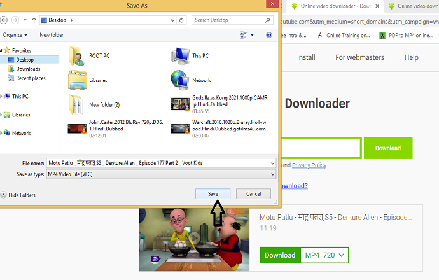Open the Organize menu
This screenshot has width=439, height=280.
tap(15, 35)
